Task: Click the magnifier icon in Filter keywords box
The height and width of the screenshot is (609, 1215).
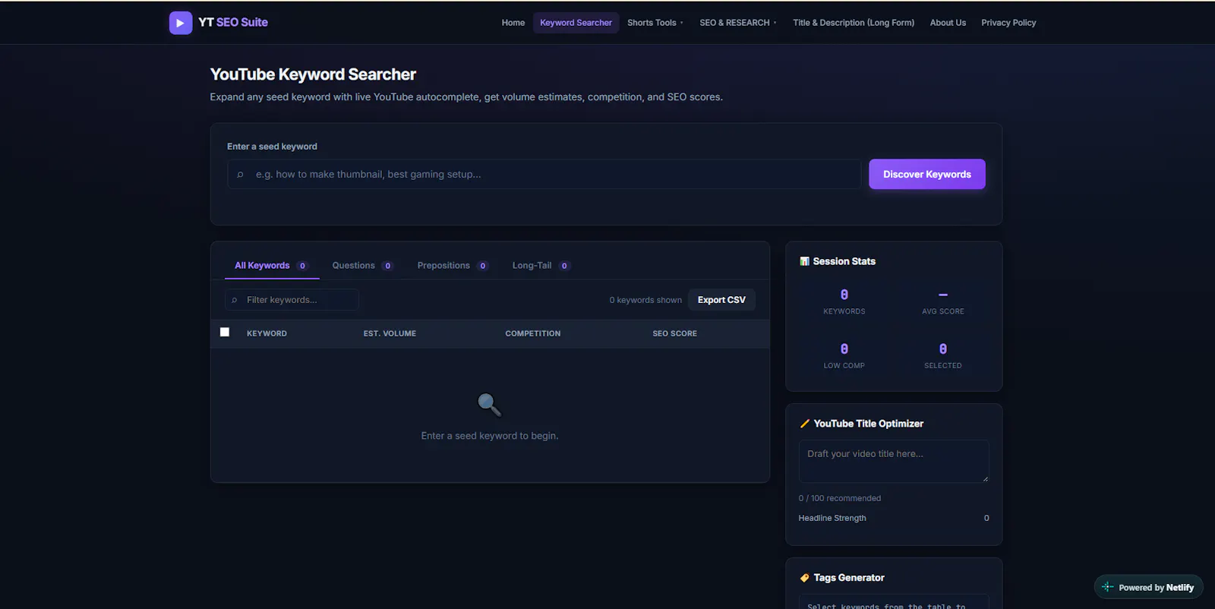Action: [234, 300]
